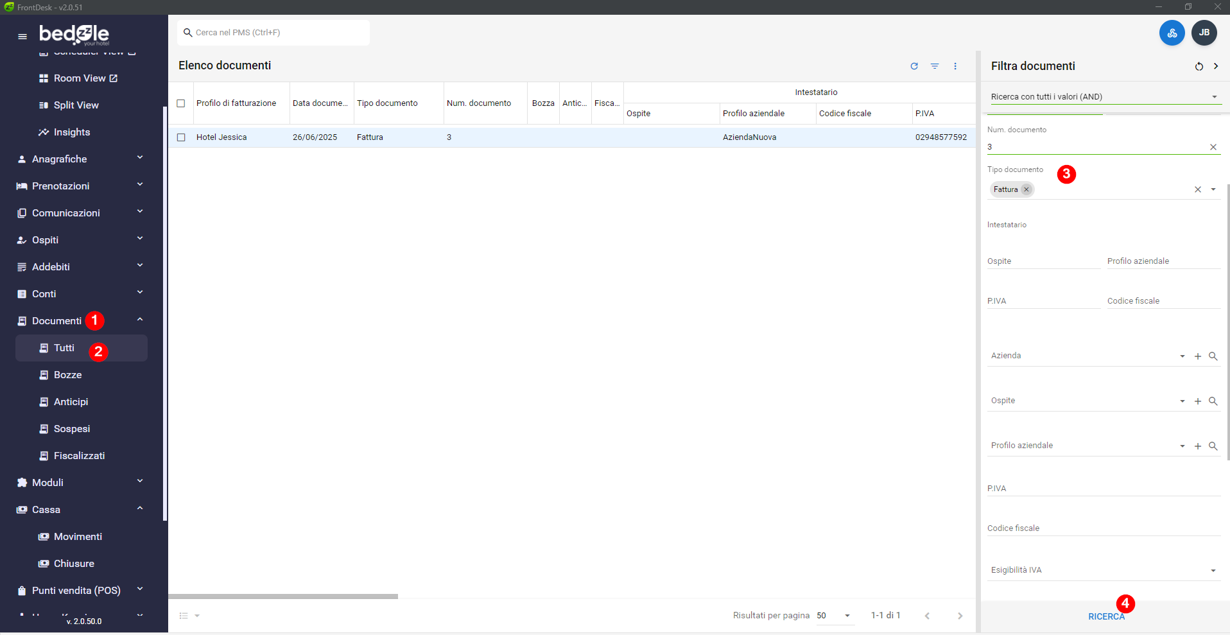Open the three-dot options menu

click(x=955, y=66)
